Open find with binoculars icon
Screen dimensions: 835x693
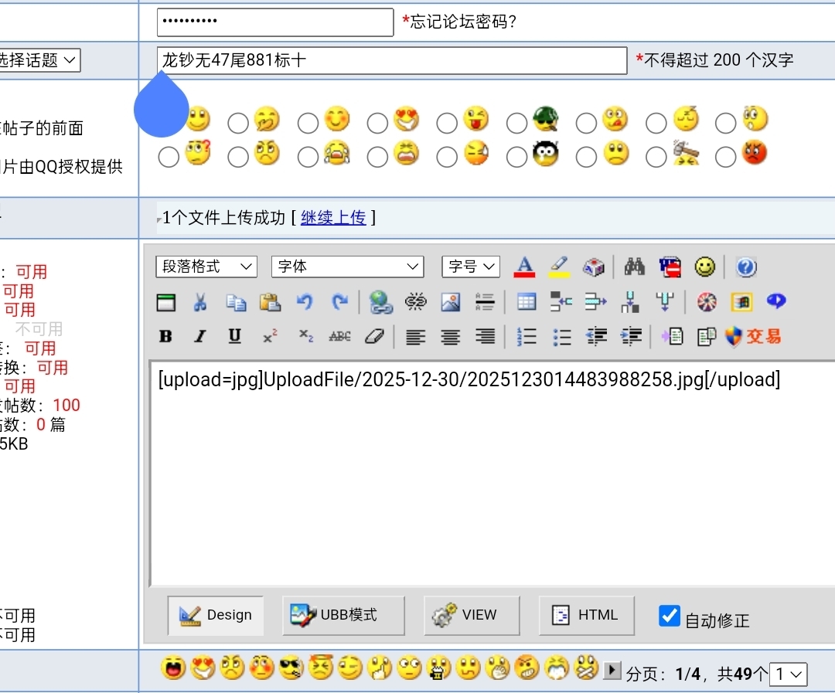635,267
